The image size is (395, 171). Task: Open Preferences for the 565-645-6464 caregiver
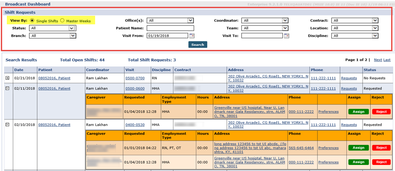[328, 148]
